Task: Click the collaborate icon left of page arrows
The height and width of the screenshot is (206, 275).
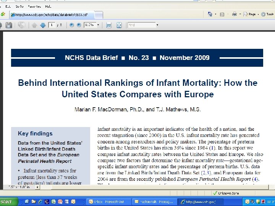Action: 21,25
